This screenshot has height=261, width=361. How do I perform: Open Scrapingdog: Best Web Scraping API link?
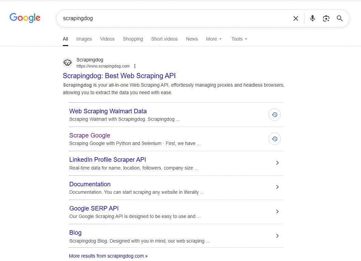tap(119, 76)
